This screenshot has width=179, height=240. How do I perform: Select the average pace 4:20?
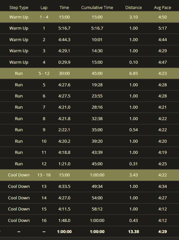click(x=163, y=141)
